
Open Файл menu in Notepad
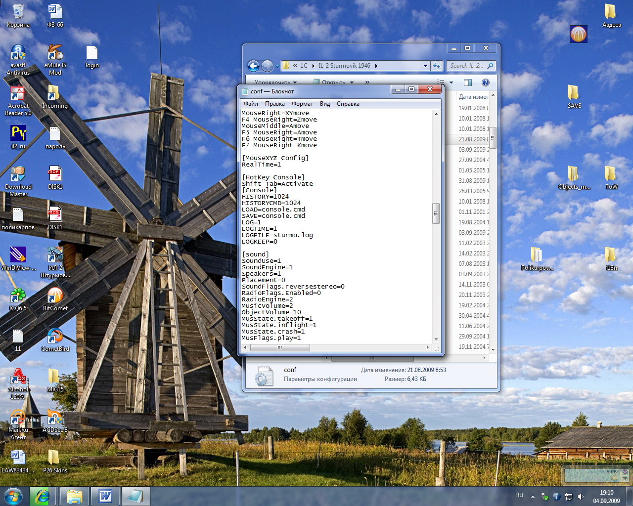[251, 104]
